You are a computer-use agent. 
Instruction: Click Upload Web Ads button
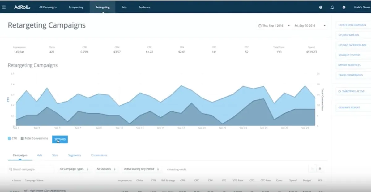[x=353, y=35]
